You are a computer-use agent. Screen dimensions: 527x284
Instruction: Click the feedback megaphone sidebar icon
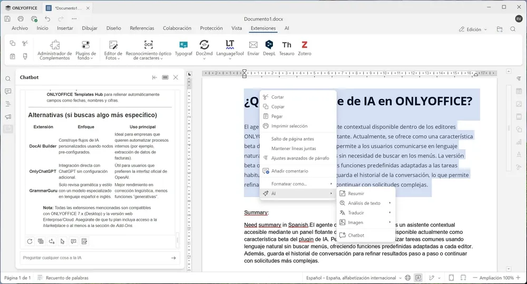tap(8, 116)
